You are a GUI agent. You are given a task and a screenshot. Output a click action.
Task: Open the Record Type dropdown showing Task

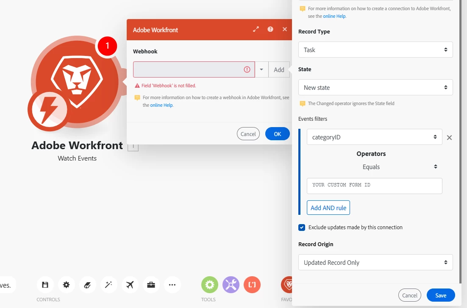point(375,50)
